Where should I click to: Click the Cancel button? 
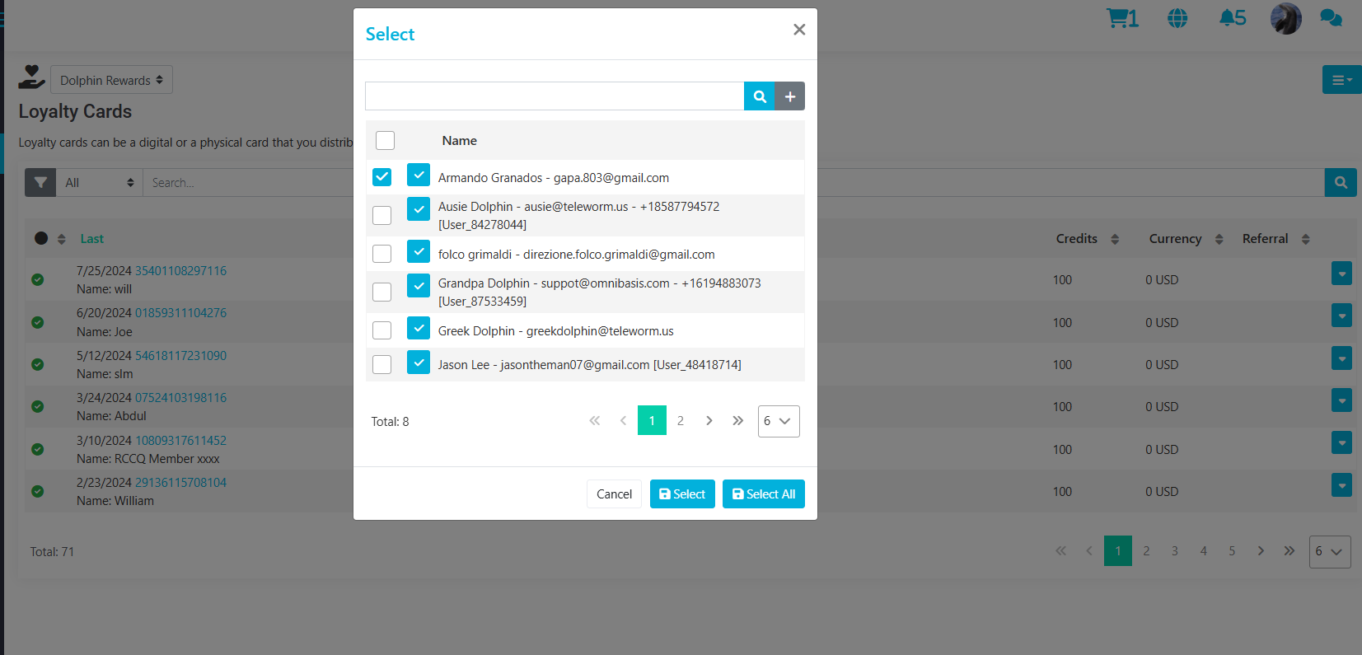click(x=614, y=494)
